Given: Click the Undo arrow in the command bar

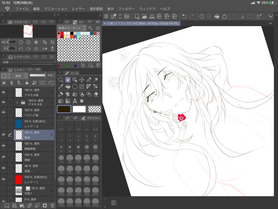Looking at the screenshot, I should (184, 16).
